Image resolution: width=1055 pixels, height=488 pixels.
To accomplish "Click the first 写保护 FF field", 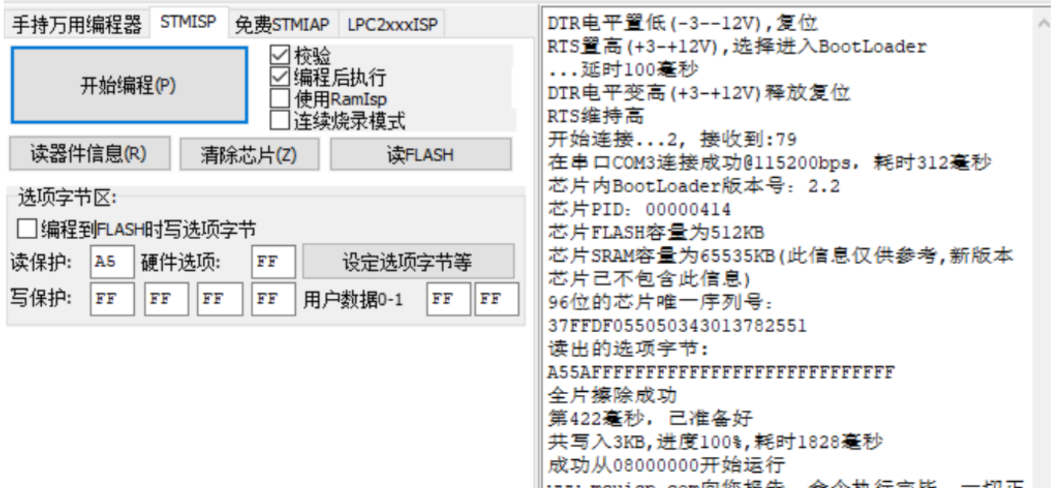I will pos(112,299).
